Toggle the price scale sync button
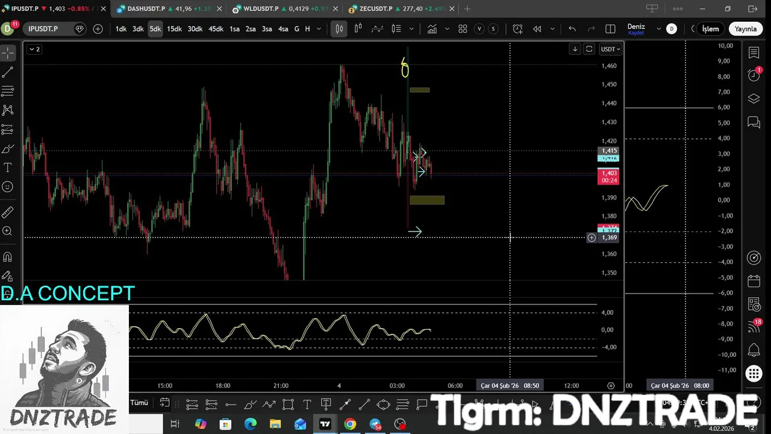This screenshot has height=434, width=771. (x=589, y=49)
